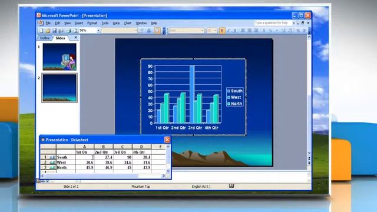
Task: Click the datasheet scroll down arrow
Action: (168, 171)
